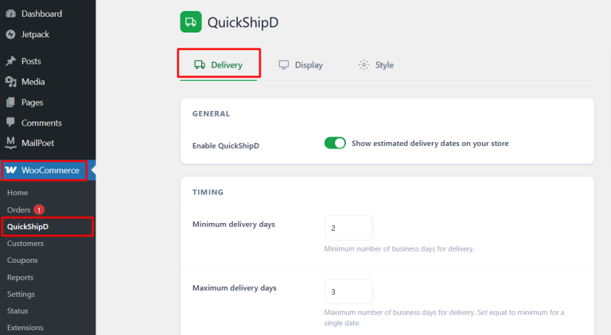
Task: Click 'Minimum number of business days' help text
Action: click(399, 248)
